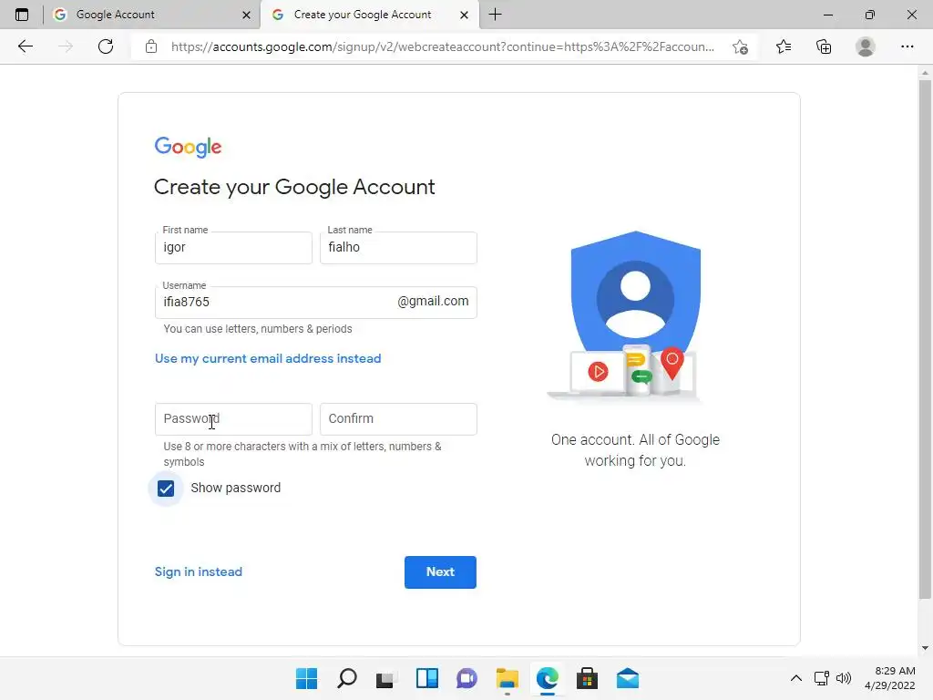Click the taskbar clock and date
Viewport: 933px width, 700px height.
(x=889, y=678)
